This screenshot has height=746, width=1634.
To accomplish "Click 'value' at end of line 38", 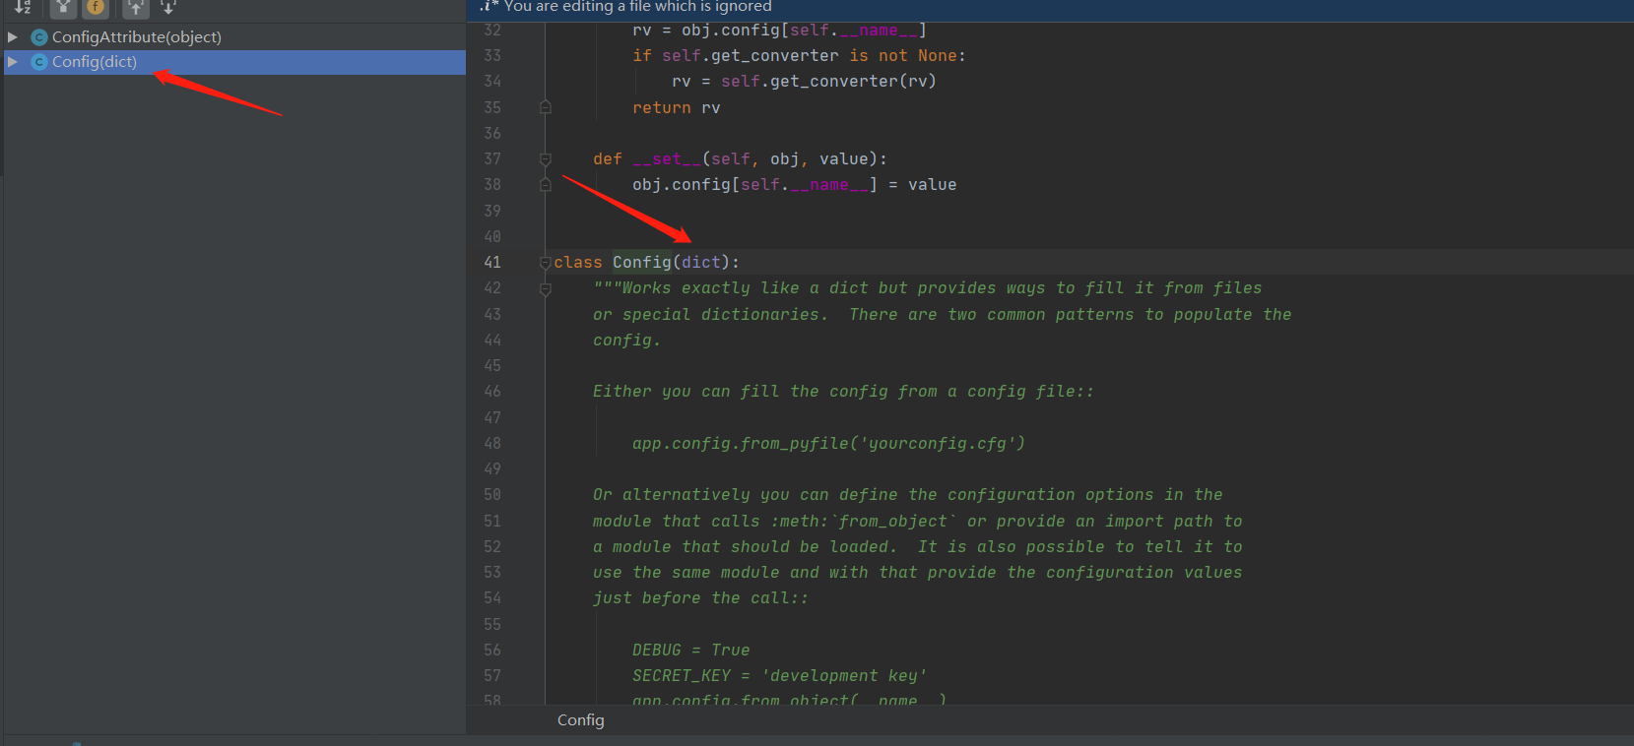I will [x=933, y=184].
